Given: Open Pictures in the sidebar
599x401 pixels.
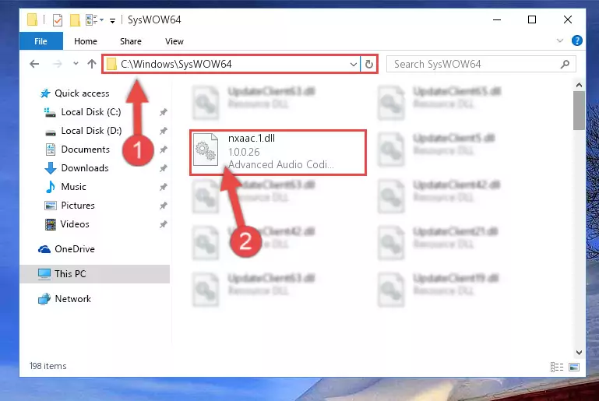Looking at the screenshot, I should pyautogui.click(x=78, y=206).
